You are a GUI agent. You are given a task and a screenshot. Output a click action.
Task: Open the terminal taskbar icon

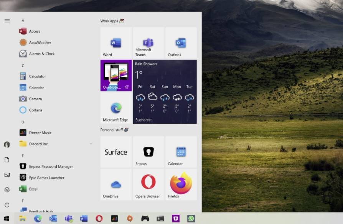click(x=160, y=218)
